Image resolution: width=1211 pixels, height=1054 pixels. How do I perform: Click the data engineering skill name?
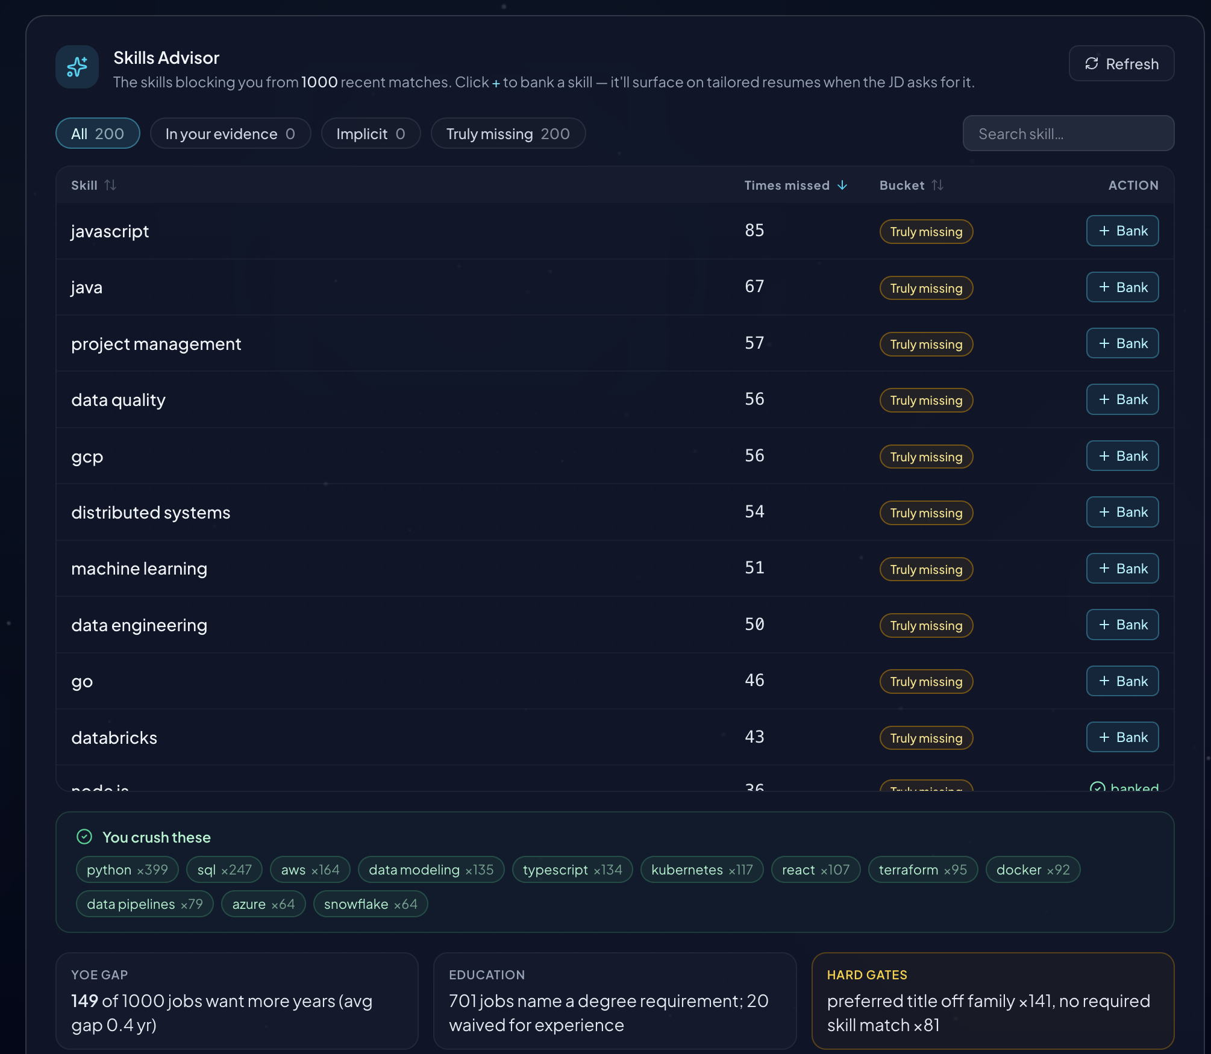139,625
